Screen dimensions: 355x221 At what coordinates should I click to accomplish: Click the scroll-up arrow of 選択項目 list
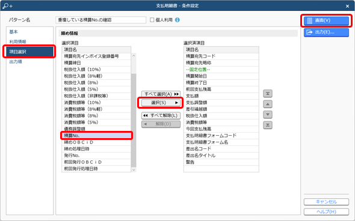click(134, 56)
